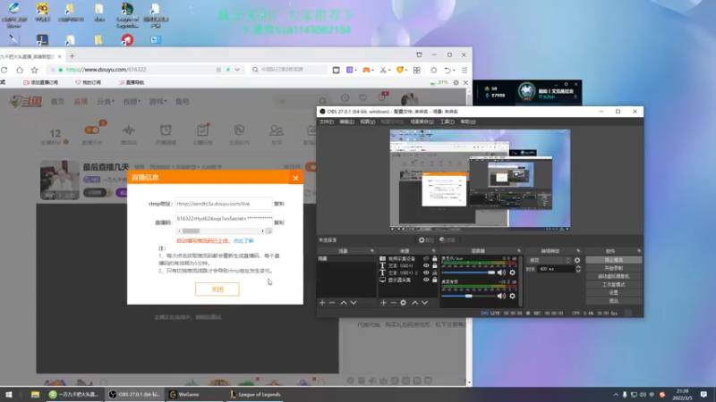This screenshot has height=402, width=716.
Task: Remove the selected scene in OBS
Action: pyautogui.click(x=332, y=303)
